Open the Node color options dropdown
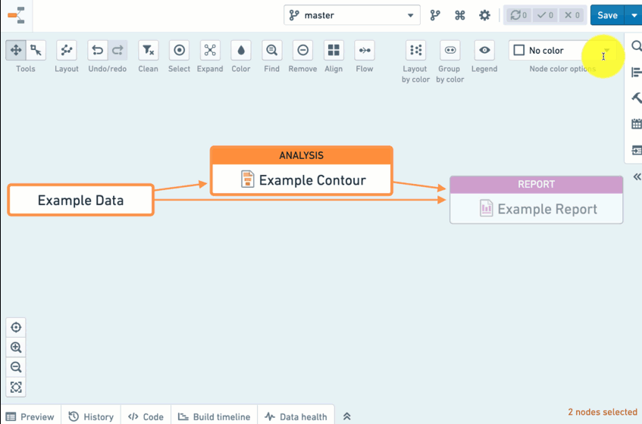642x424 pixels. tap(562, 50)
